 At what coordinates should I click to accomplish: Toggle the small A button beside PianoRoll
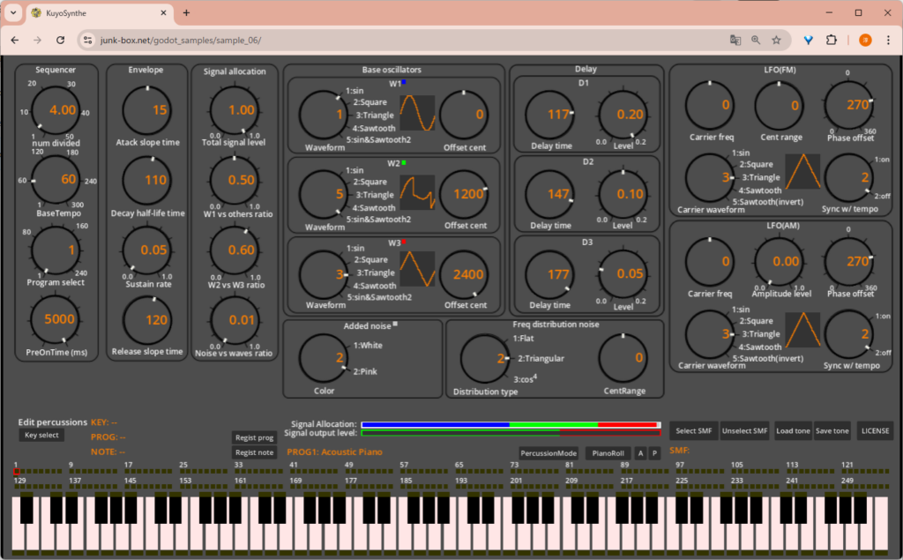coord(640,453)
